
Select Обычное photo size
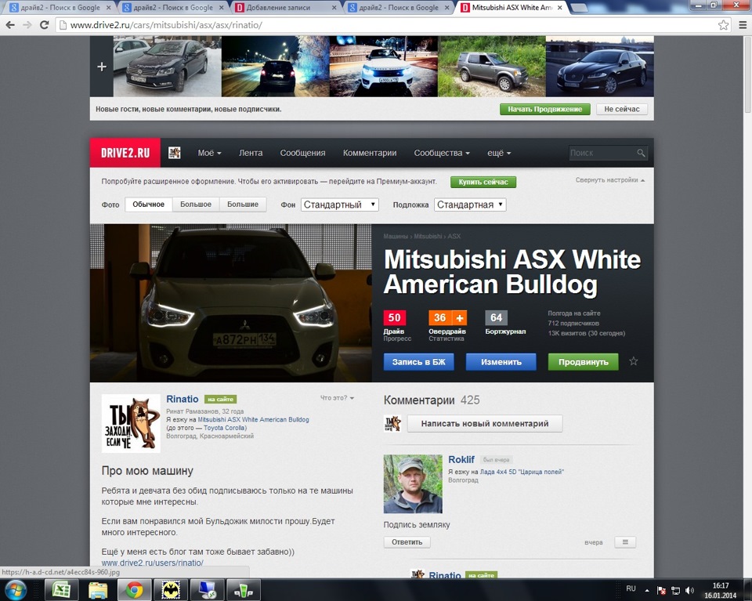[x=149, y=205]
